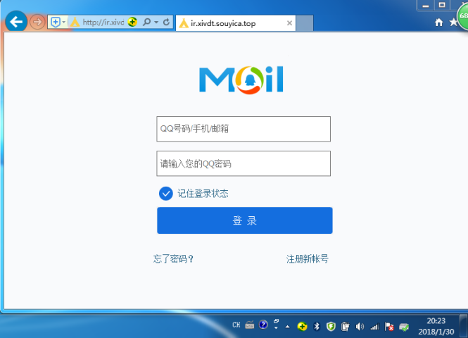This screenshot has width=468, height=338.
Task: Click the safely remove hardware tray icon
Action: [x=404, y=327]
